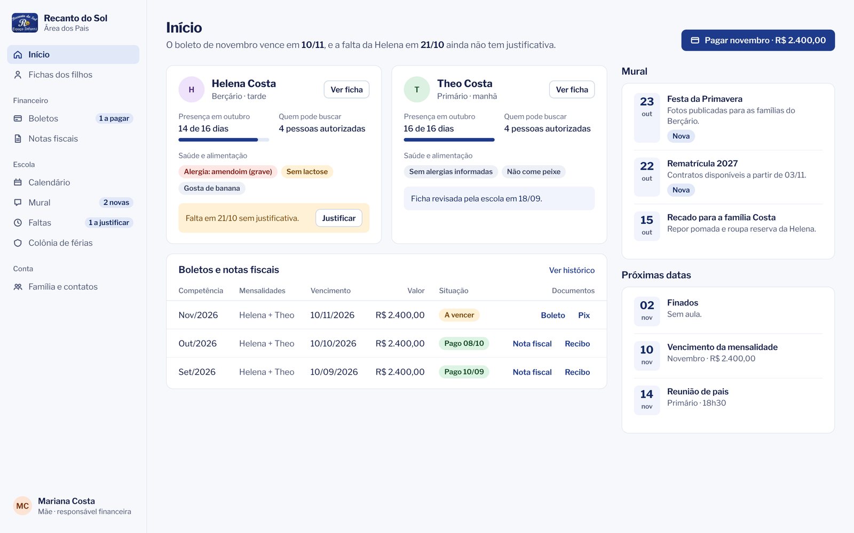Click Helena's H avatar circle
The width and height of the screenshot is (854, 533).
(x=192, y=90)
